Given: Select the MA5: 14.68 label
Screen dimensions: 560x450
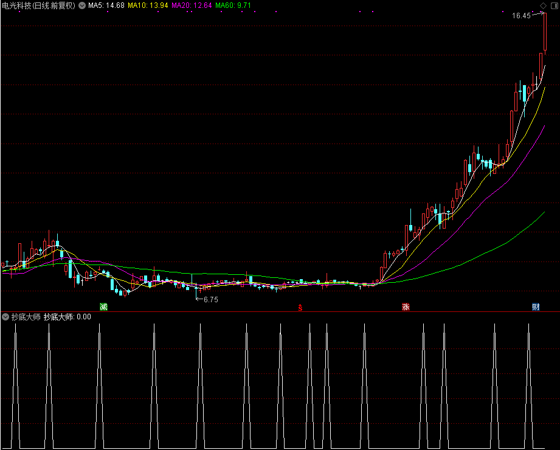Looking at the screenshot, I should (x=106, y=5).
